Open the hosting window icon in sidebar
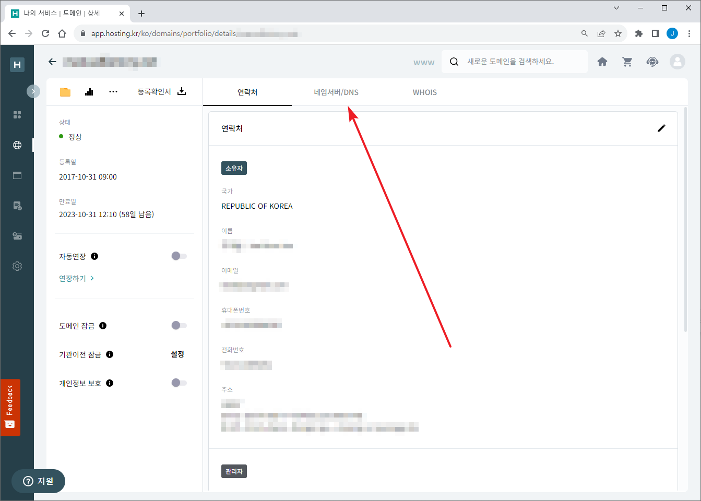Screen dimensions: 701x501 (x=17, y=175)
